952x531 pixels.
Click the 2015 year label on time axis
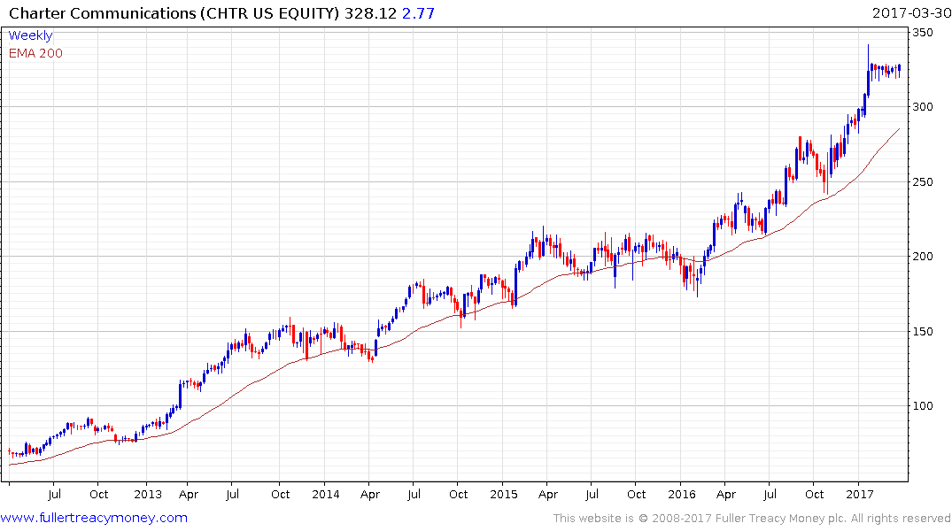point(503,494)
